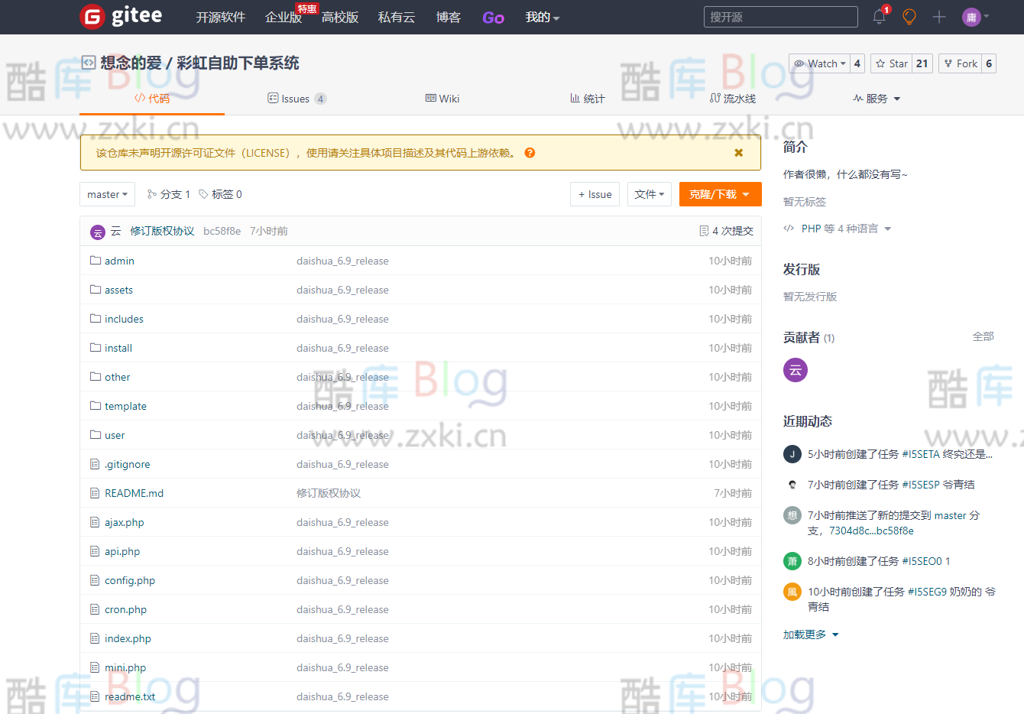Image resolution: width=1024 pixels, height=714 pixels.
Task: Create a new issue with the +Issue button
Action: point(595,193)
